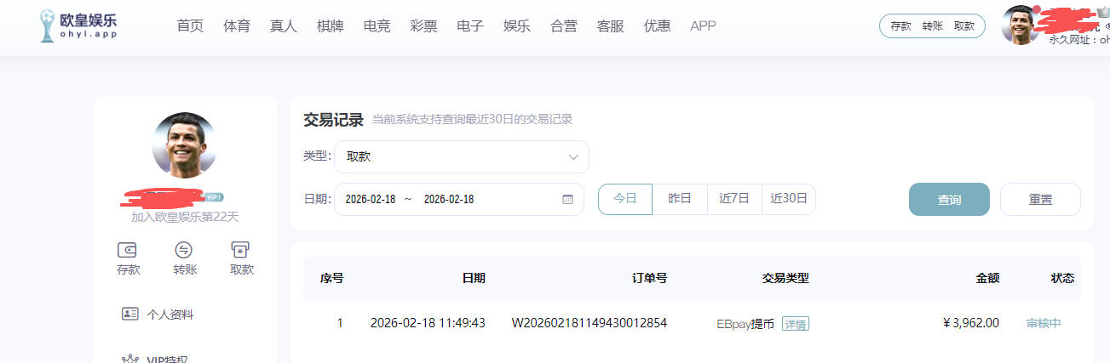Select the 近30日 date range option

789,199
